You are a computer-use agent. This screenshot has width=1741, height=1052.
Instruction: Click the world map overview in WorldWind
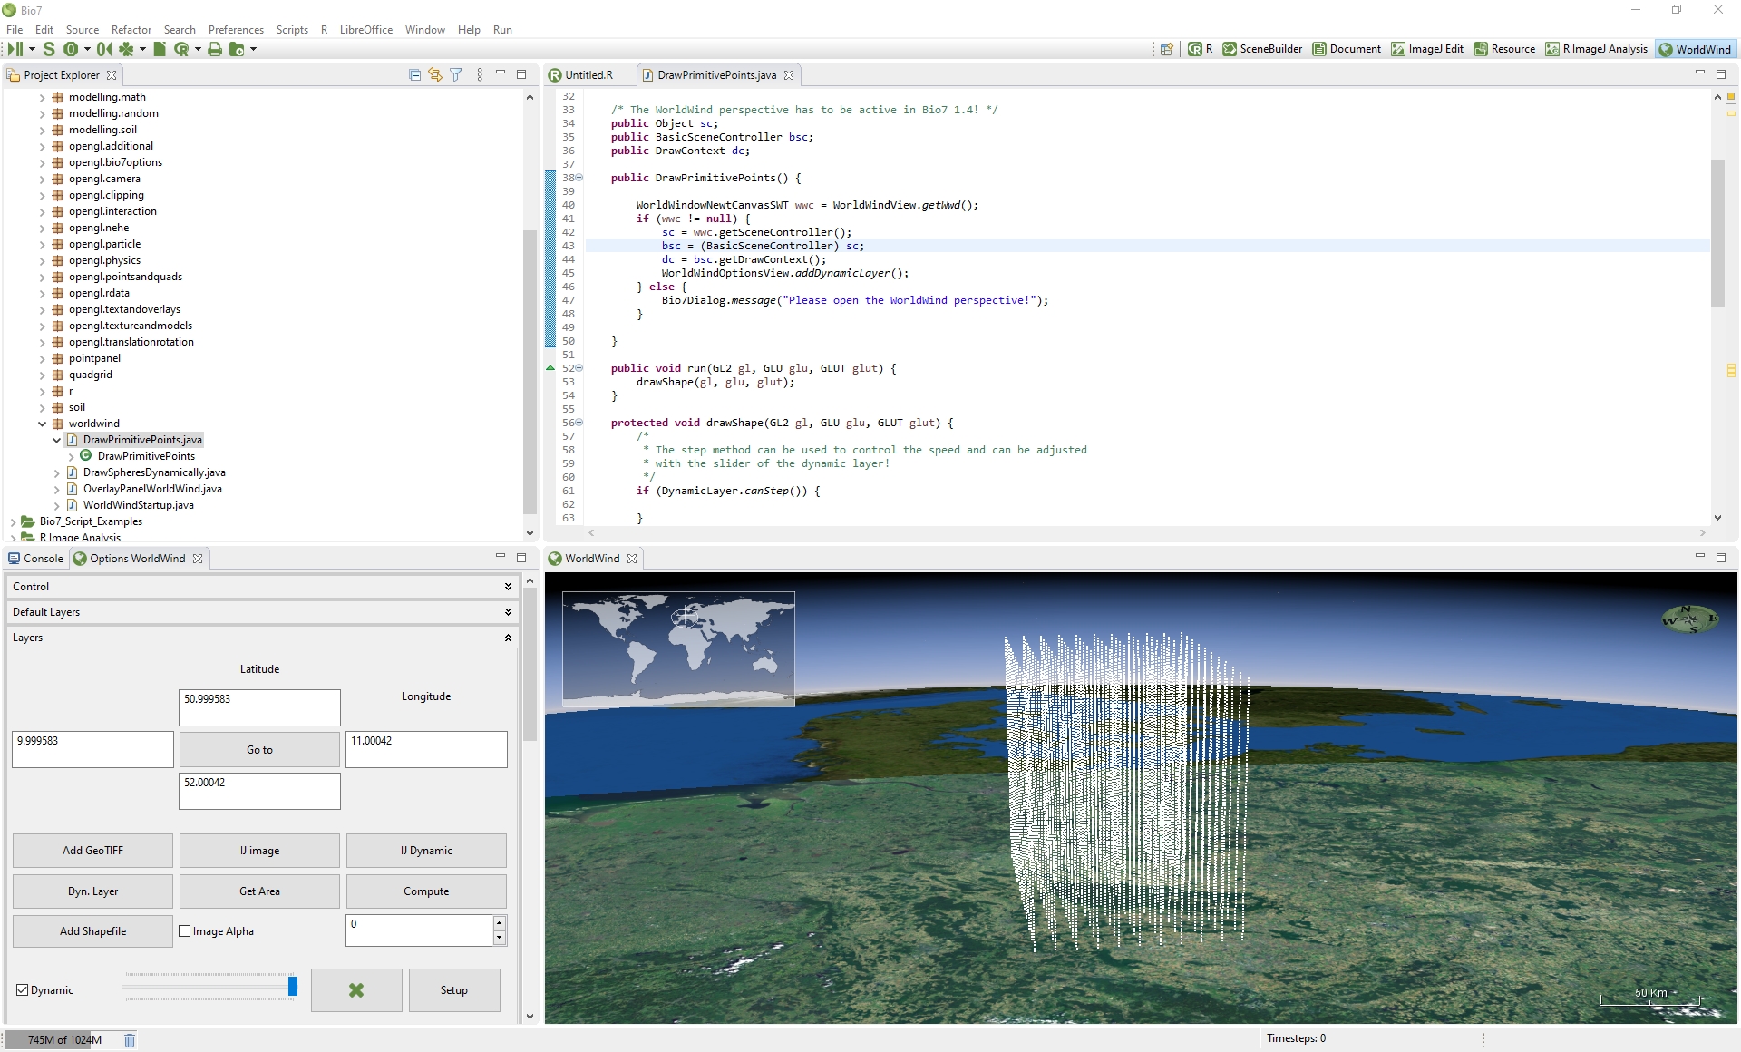(x=678, y=648)
